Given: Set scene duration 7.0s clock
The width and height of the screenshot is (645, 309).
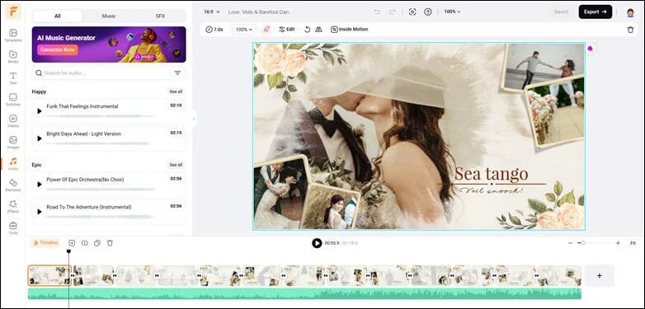Looking at the screenshot, I should [214, 30].
